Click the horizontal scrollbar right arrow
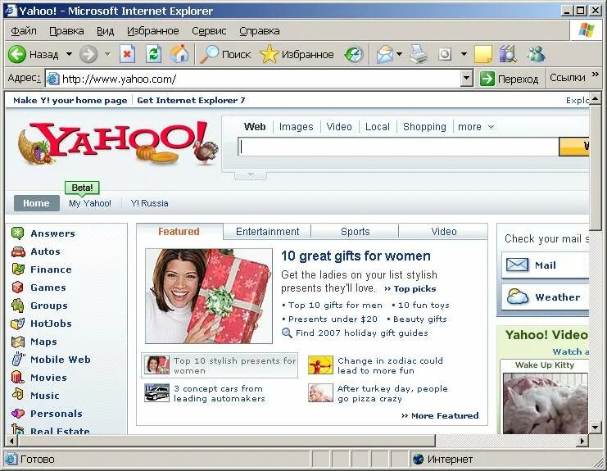 [x=582, y=441]
